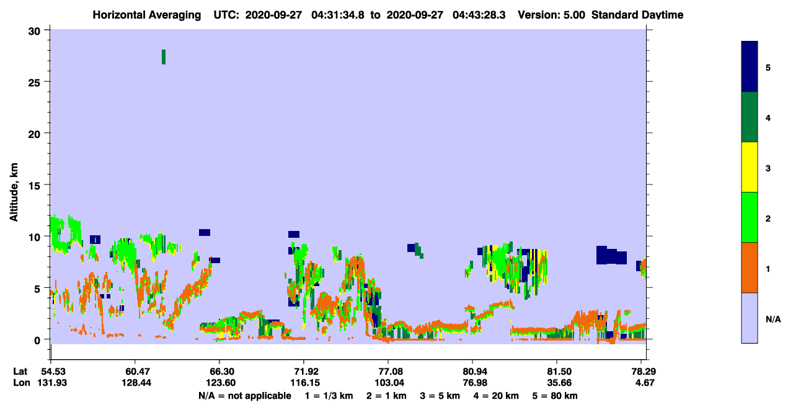Click the y-axis tick label 25
806x413 pixels.
pos(36,82)
